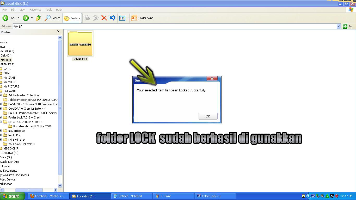Open the Views icon menu
The width and height of the screenshot is (356, 200).
point(123,18)
